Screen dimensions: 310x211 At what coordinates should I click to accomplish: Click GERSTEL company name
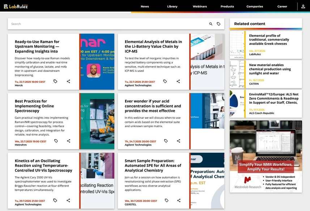pyautogui.click(x=131, y=204)
